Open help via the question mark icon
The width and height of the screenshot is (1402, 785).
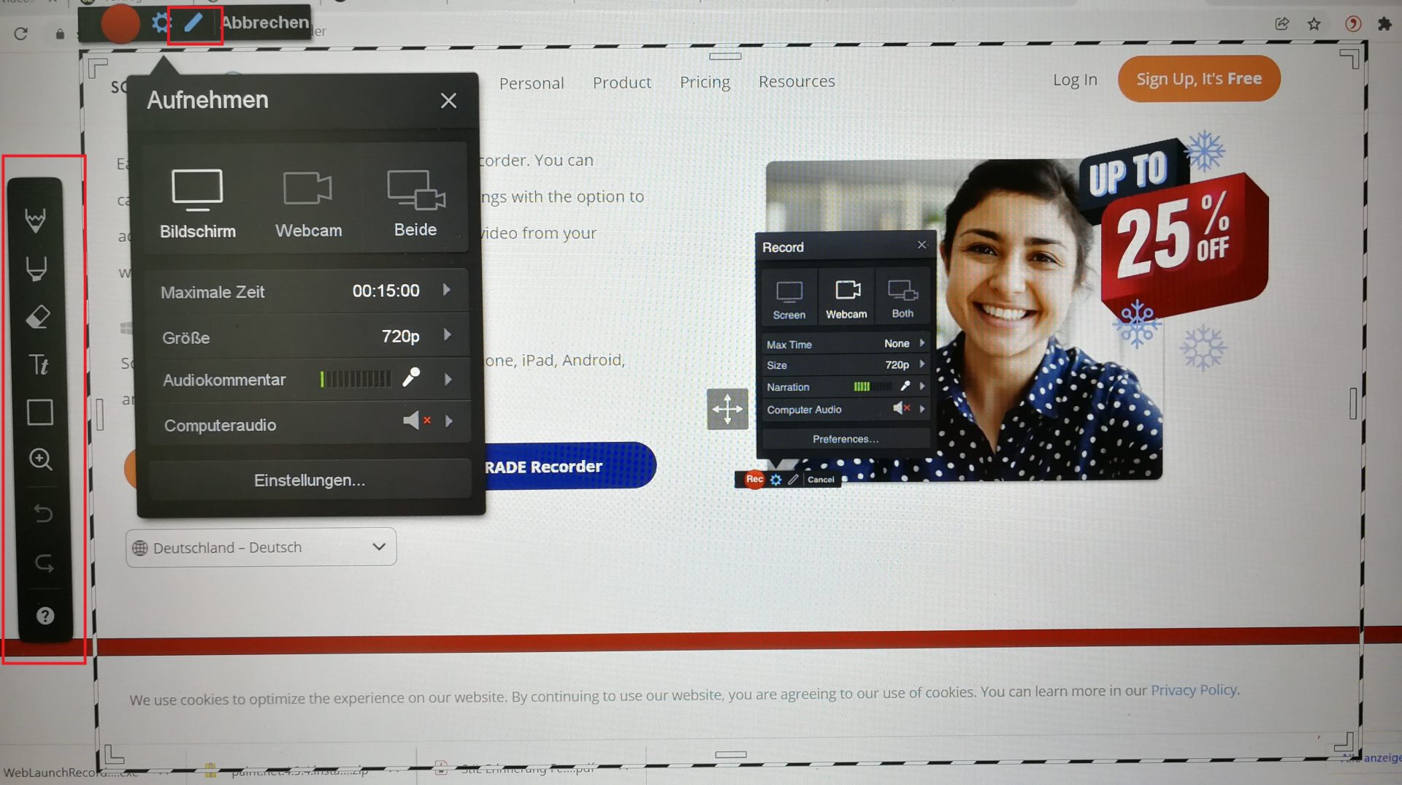[44, 616]
